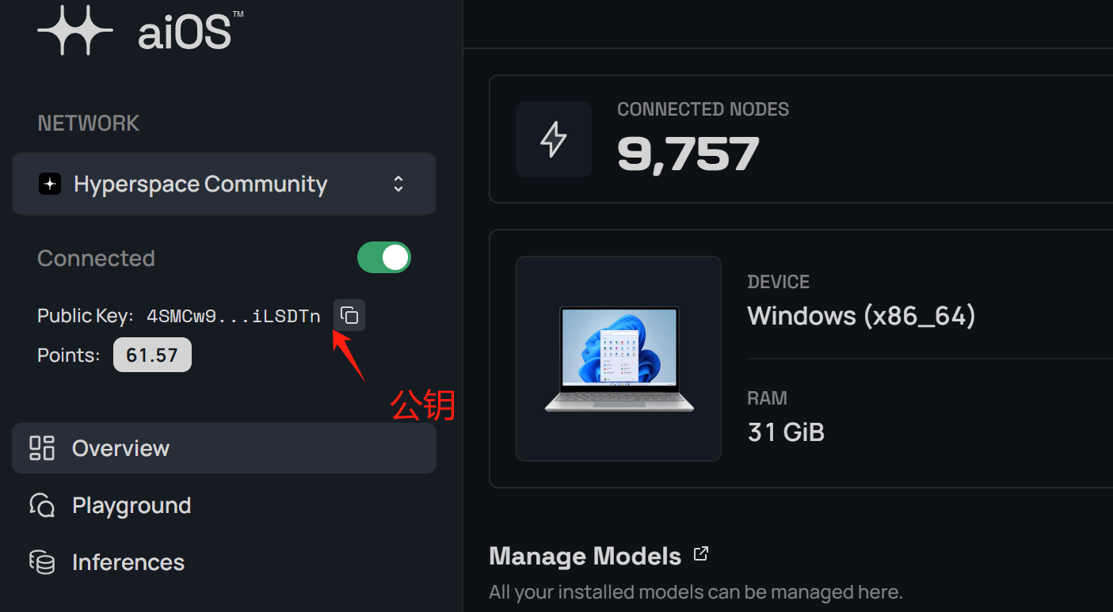Open the Hyperspace Community network dropdown
This screenshot has height=612, width=1113.
(223, 184)
